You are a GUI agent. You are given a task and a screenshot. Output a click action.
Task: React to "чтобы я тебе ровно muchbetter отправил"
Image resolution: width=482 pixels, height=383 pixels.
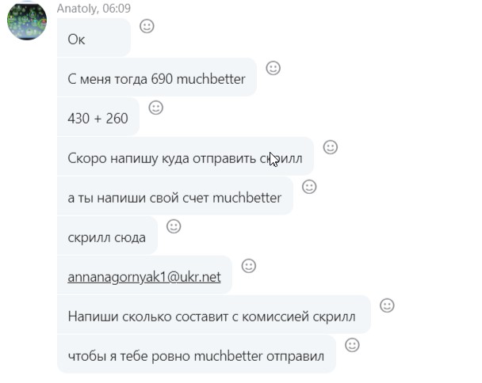tap(352, 345)
